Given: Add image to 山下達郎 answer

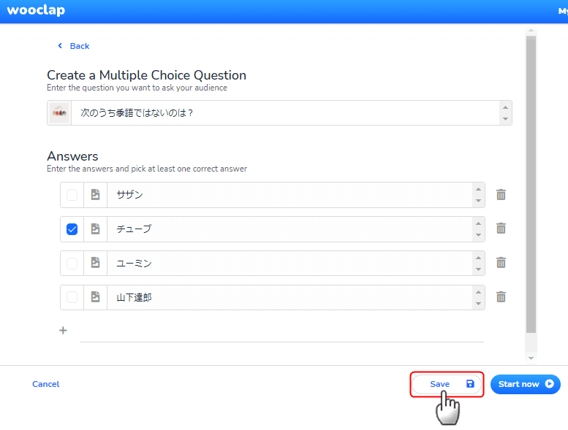Looking at the screenshot, I should [95, 297].
